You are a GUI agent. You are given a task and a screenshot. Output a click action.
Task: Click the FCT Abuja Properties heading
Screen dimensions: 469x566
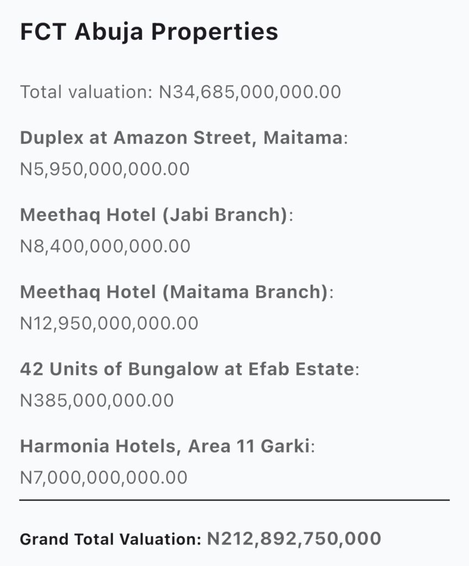tap(149, 32)
